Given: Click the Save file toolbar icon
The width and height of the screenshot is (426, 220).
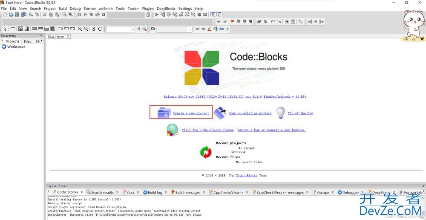Looking at the screenshot, I should click(x=17, y=14).
